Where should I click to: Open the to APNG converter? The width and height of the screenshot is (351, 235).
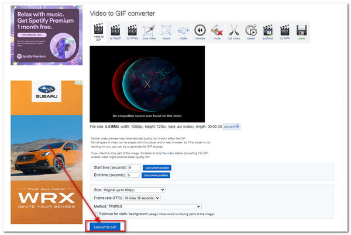(132, 32)
